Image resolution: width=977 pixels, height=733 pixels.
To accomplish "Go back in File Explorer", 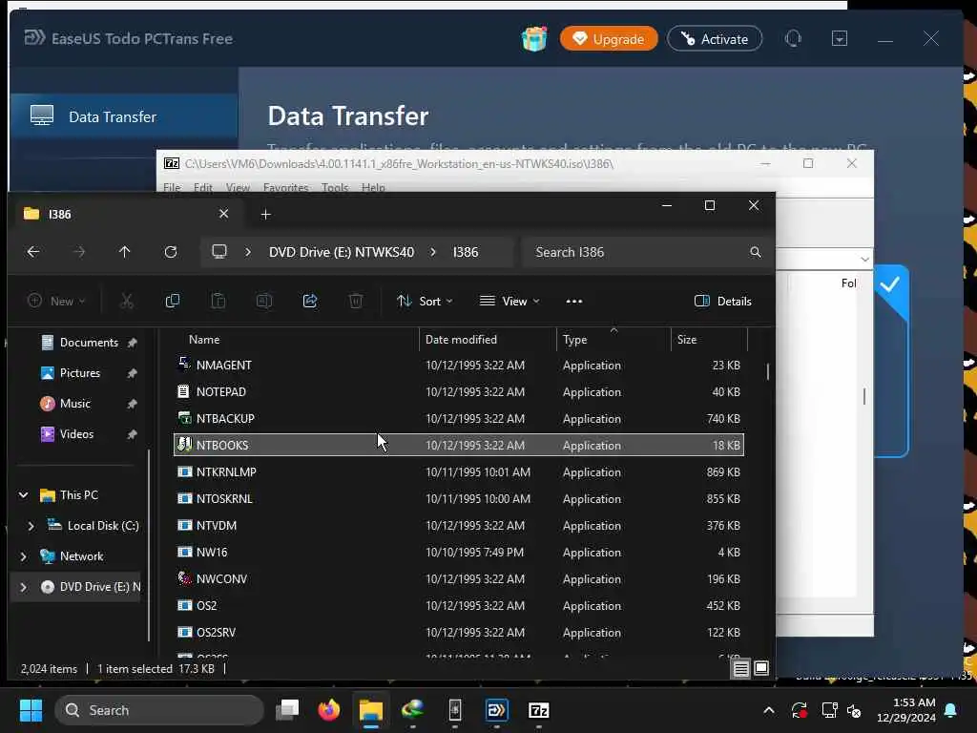I will (x=33, y=252).
